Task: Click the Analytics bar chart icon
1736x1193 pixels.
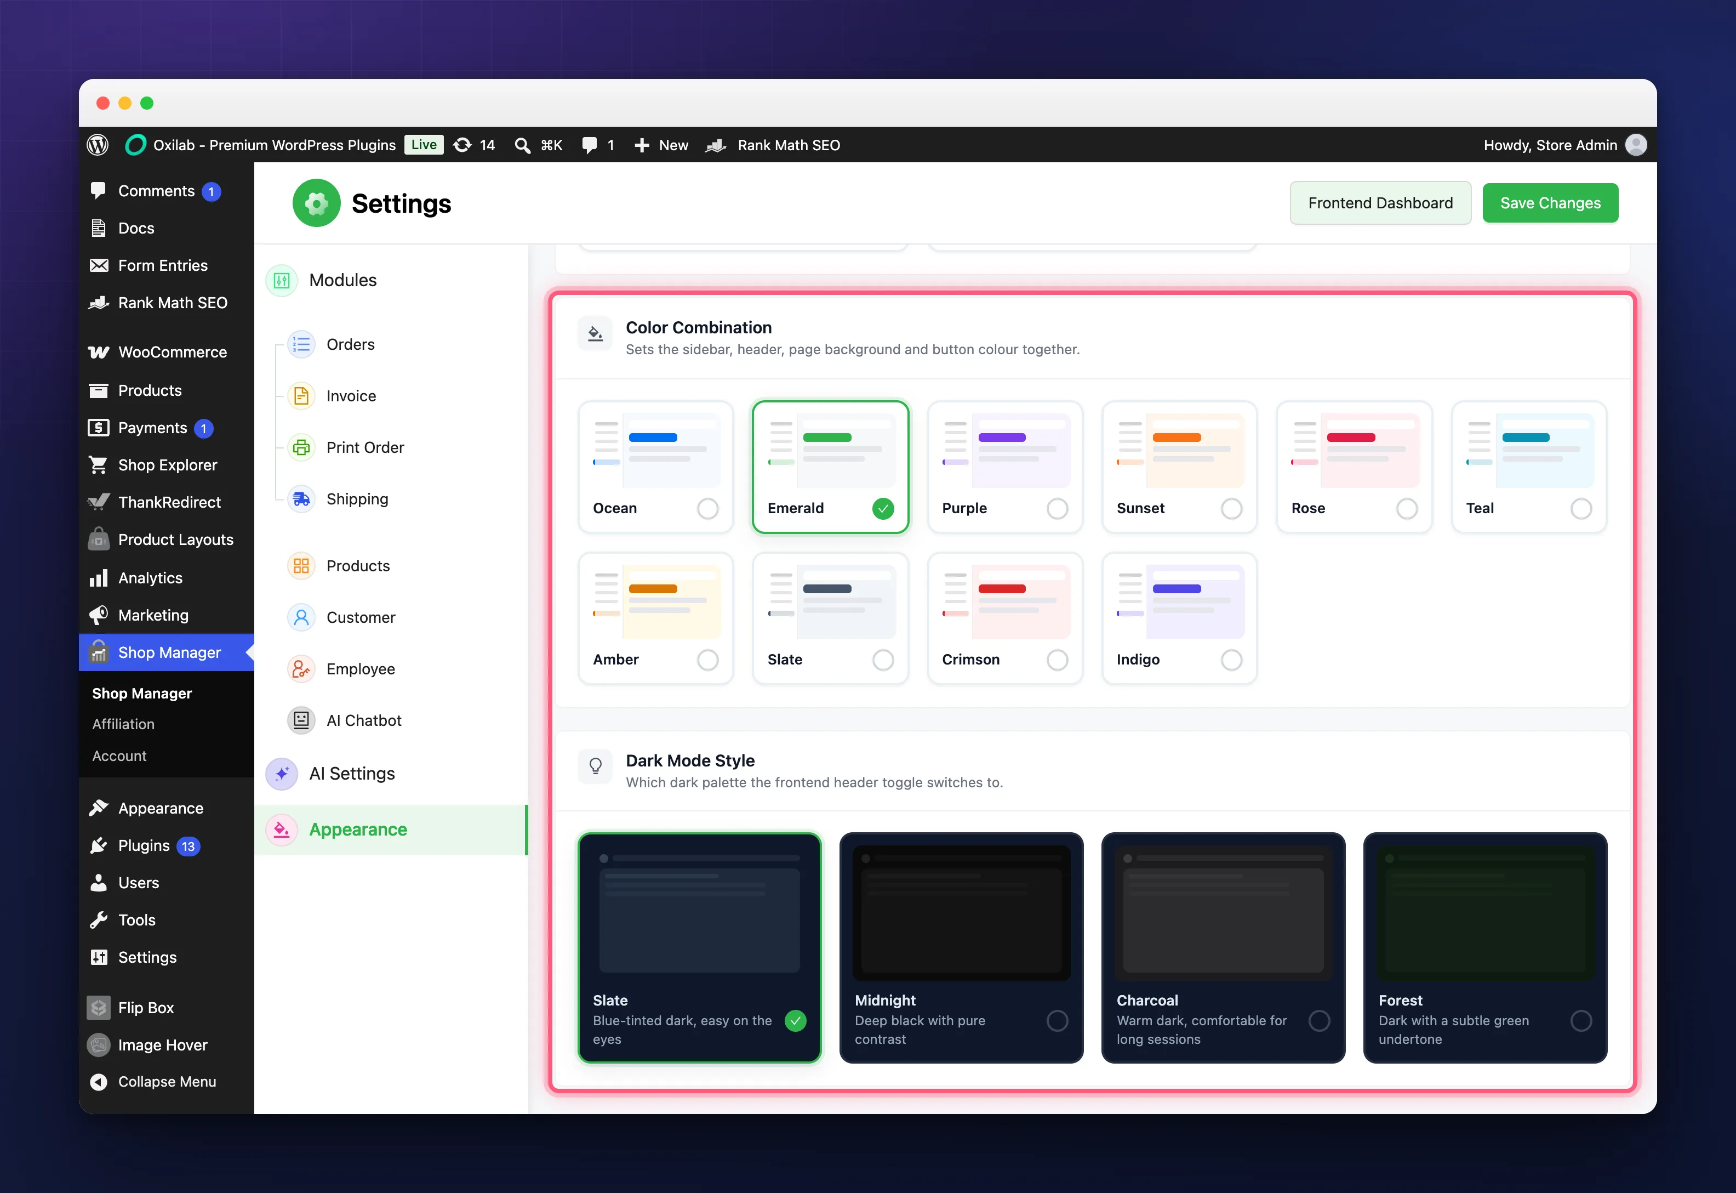Action: click(99, 578)
